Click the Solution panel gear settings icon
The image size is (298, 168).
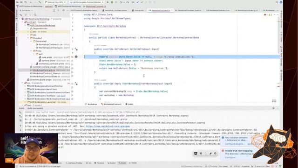point(63,10)
